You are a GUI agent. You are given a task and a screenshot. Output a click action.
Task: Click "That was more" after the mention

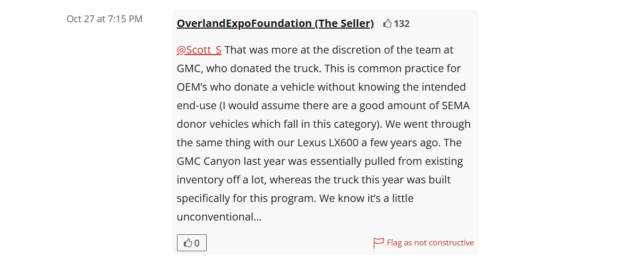tap(257, 50)
